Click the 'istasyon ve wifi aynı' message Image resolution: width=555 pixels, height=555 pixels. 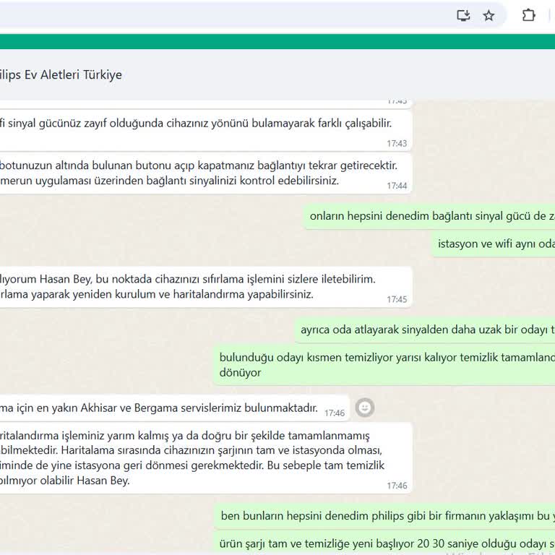pyautogui.click(x=496, y=244)
